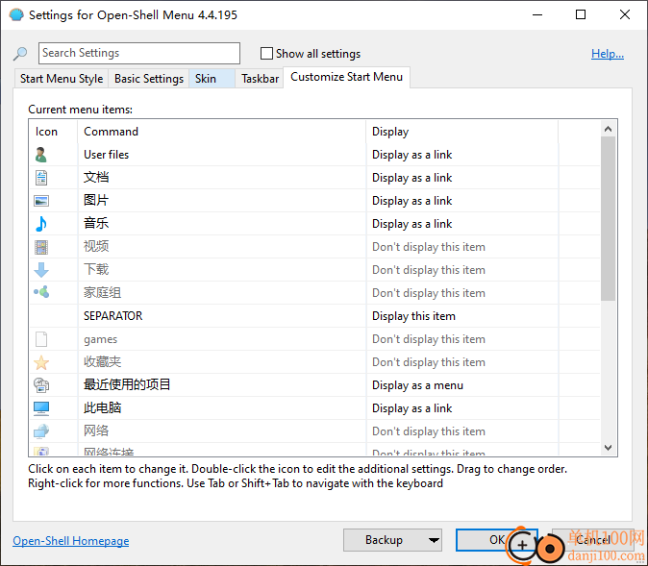Click the blank page icon for games
Image resolution: width=648 pixels, height=566 pixels.
tap(41, 339)
